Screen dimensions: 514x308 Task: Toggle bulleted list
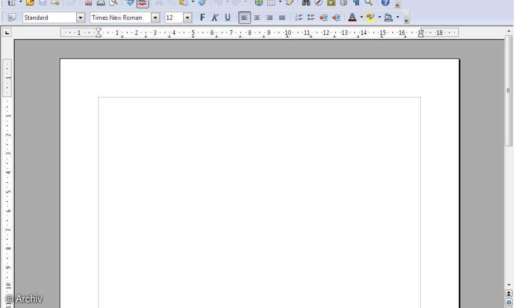[x=311, y=18]
